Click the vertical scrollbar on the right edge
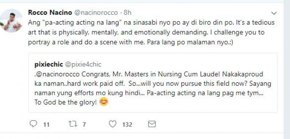 [x=287, y=69]
